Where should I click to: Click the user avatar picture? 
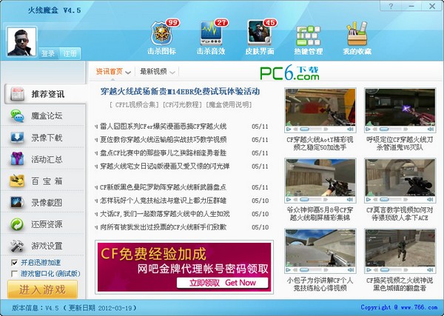tap(21, 41)
